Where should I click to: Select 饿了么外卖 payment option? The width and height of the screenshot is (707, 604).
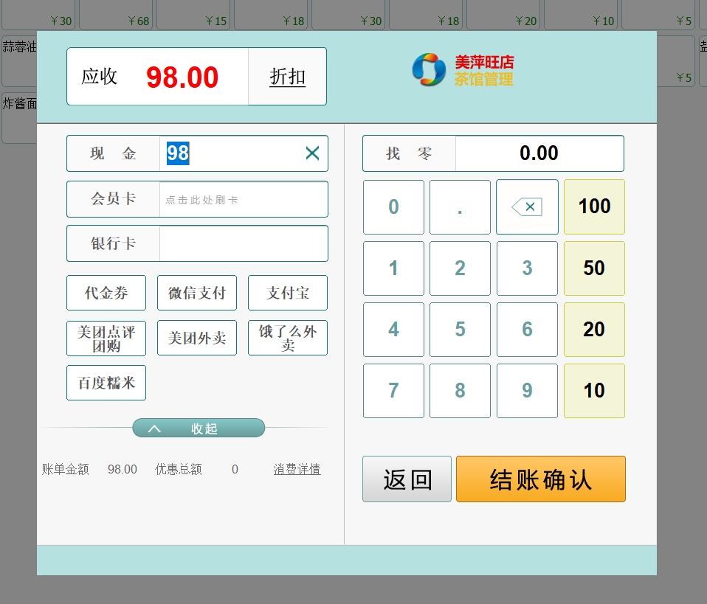click(288, 339)
